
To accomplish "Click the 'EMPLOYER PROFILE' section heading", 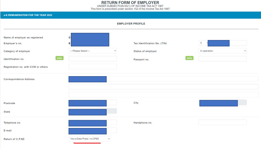I will coord(131,24).
